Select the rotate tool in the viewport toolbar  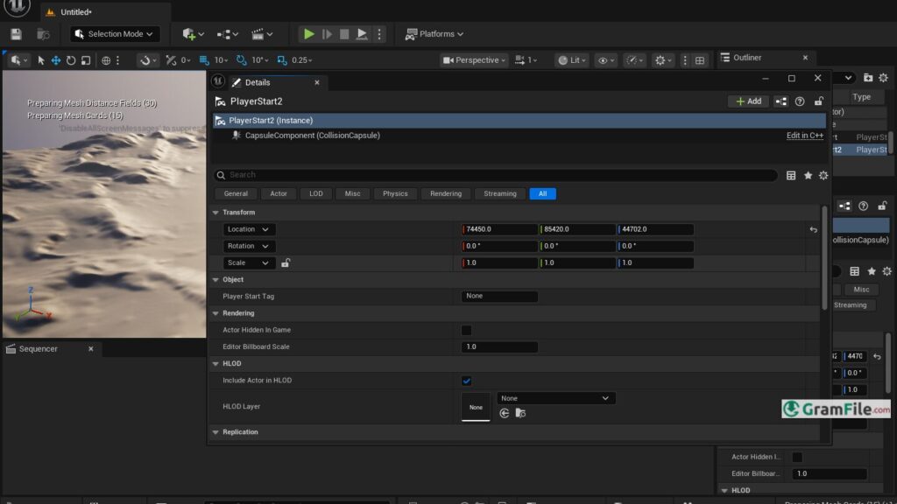(x=71, y=60)
